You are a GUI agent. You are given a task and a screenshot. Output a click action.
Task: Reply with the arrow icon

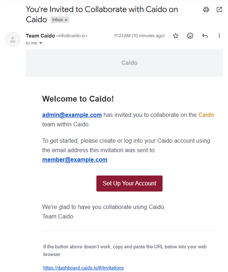205,36
